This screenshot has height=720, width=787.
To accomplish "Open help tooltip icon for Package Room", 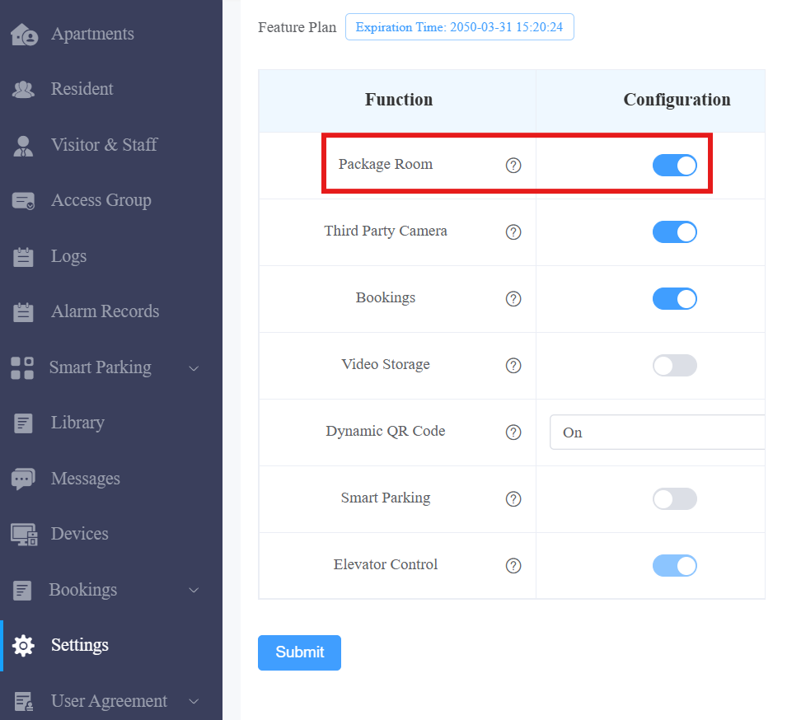I will 513,165.
